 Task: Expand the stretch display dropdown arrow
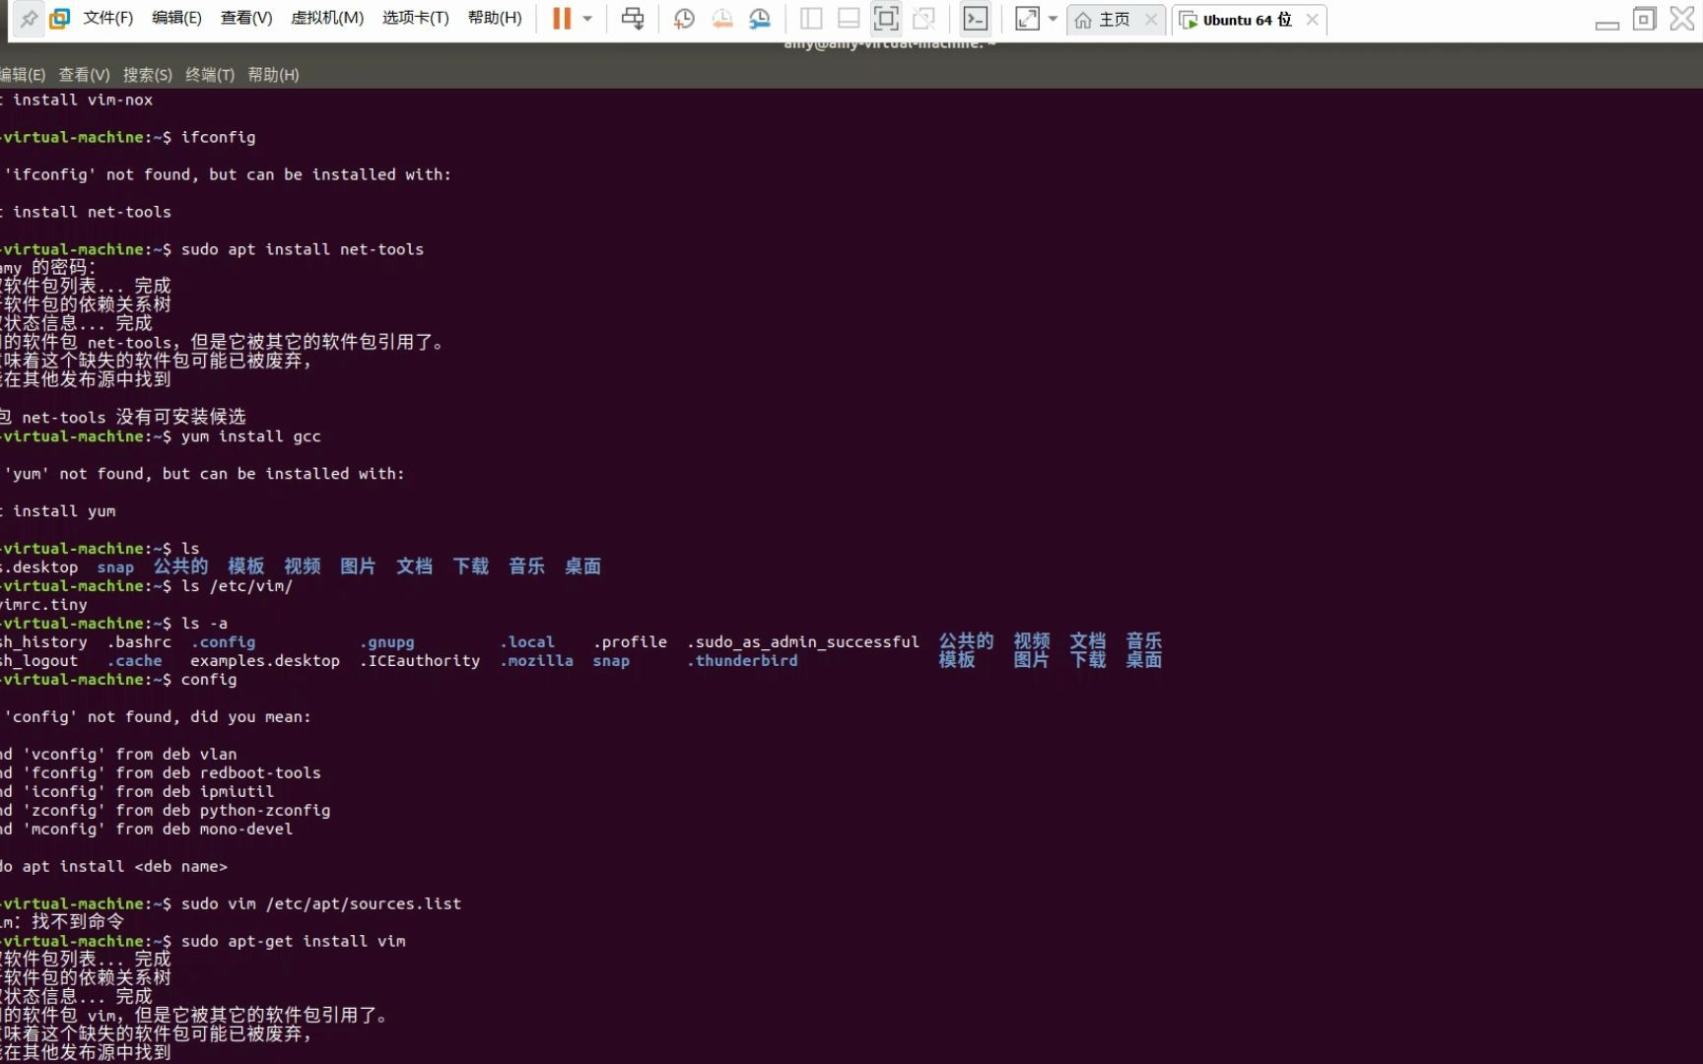pos(1053,19)
